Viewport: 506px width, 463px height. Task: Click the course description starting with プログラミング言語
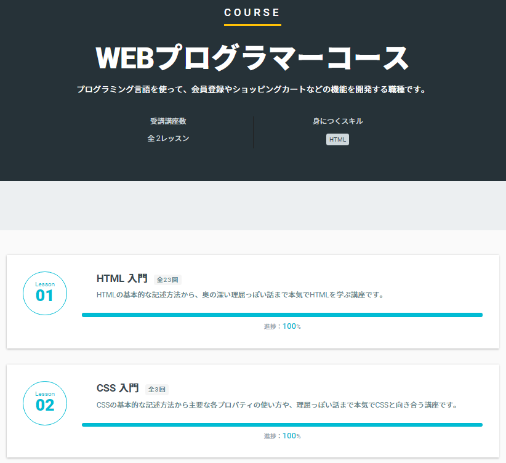(252, 89)
